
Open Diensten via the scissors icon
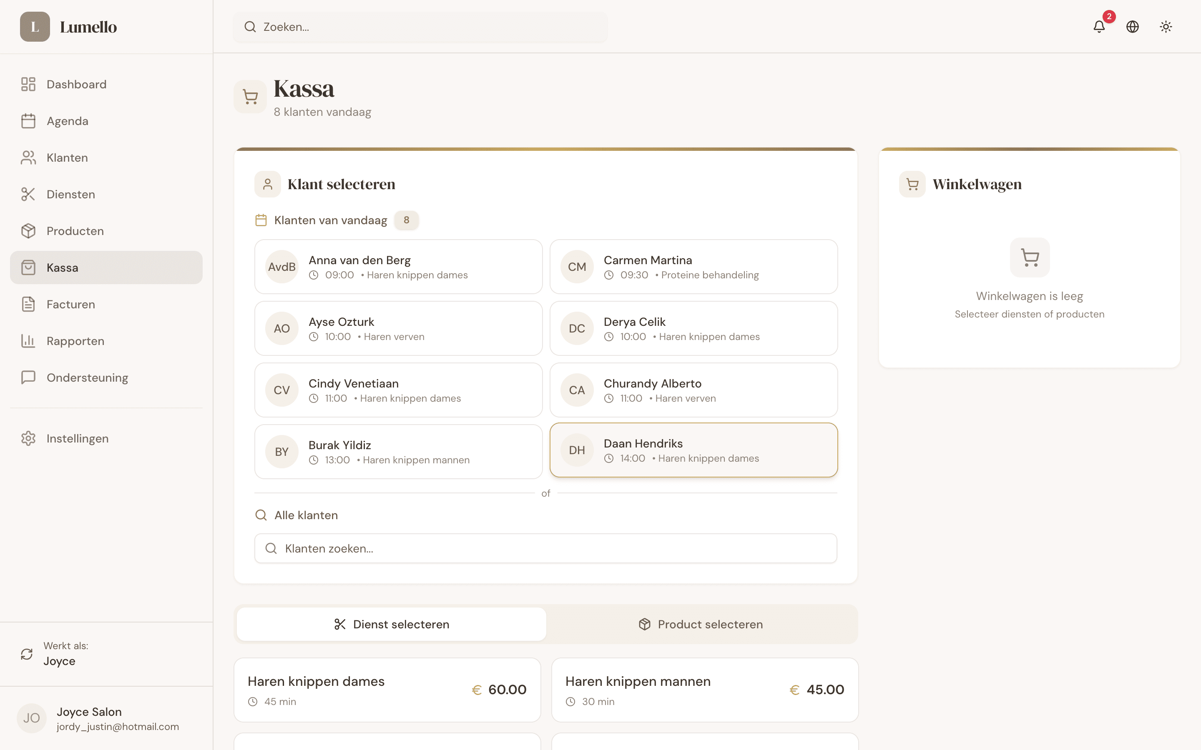28,194
